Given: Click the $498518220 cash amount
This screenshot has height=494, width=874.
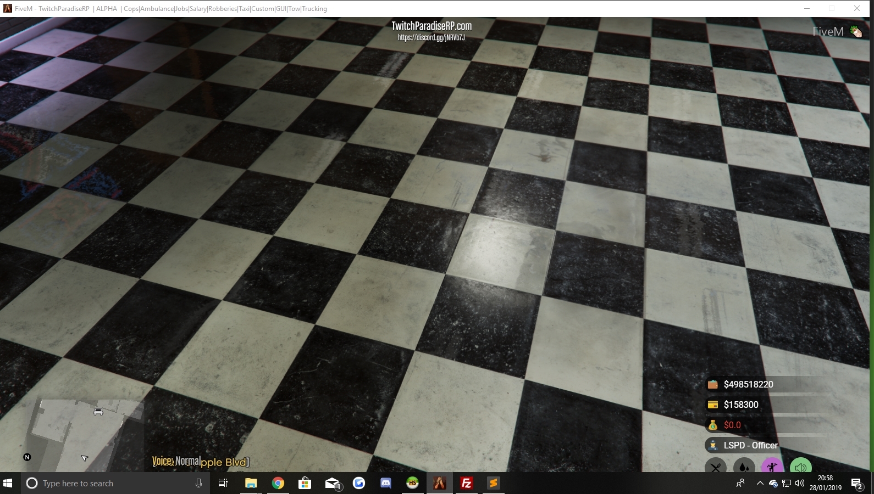Looking at the screenshot, I should tap(749, 384).
